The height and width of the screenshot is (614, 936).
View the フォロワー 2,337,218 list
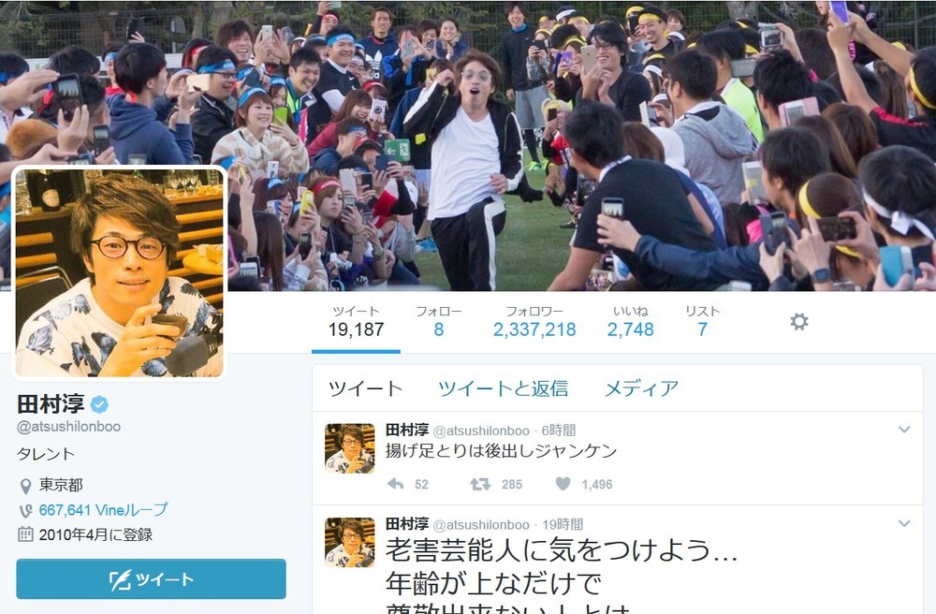534,322
